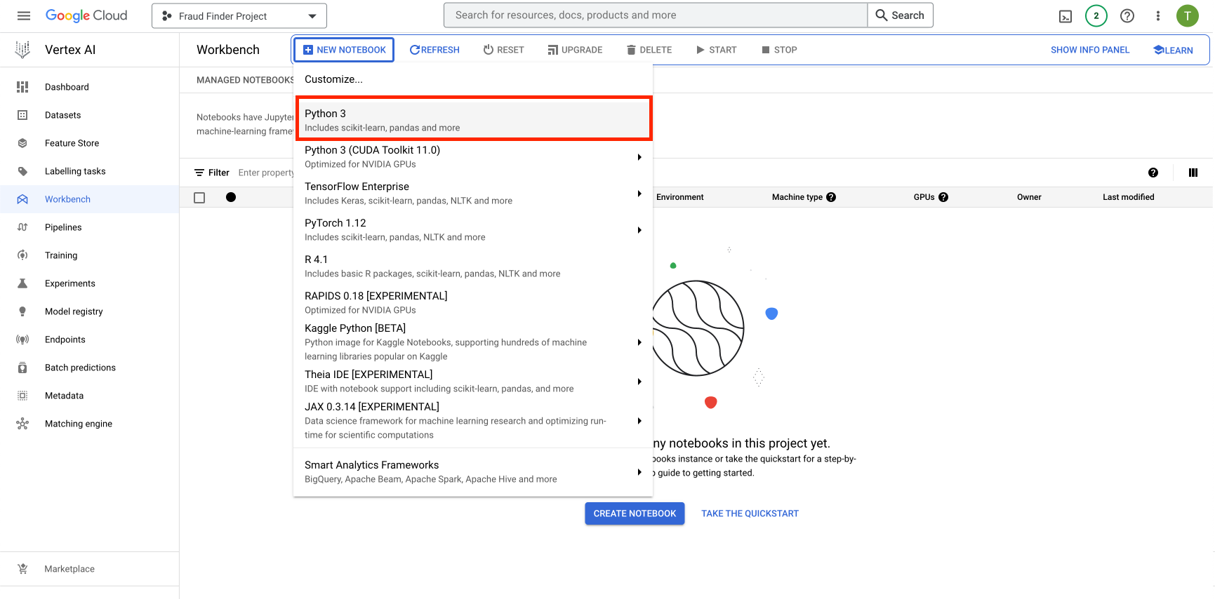Click the REFRESH button

pyautogui.click(x=434, y=50)
